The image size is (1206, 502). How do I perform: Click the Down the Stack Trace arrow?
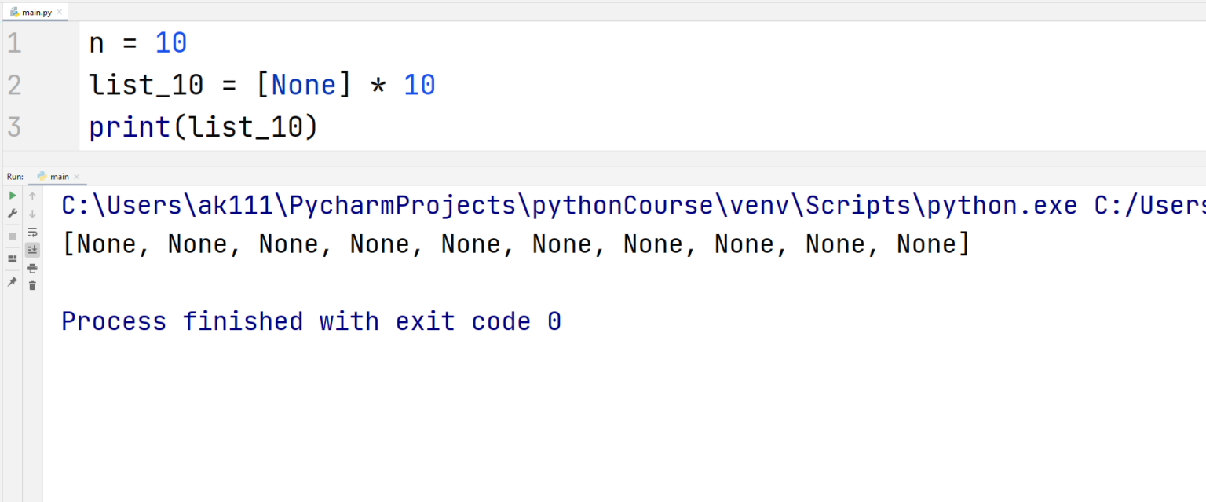coord(32,214)
